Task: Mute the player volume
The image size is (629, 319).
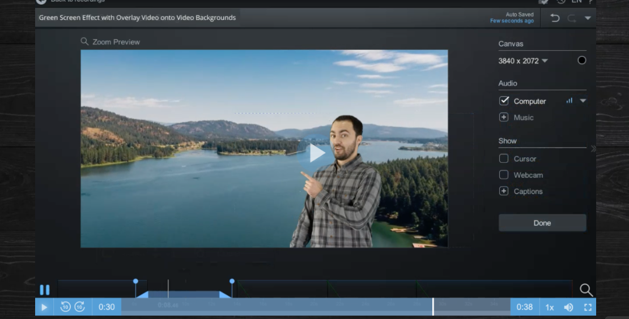Action: coord(568,307)
